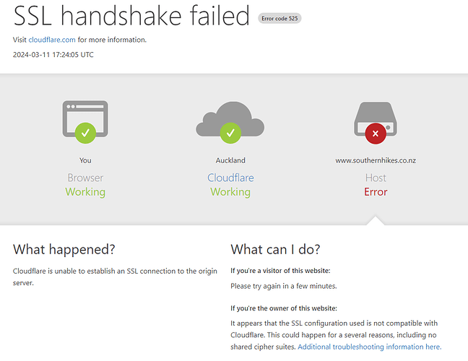This screenshot has width=468, height=361.
Task: Click the Auckland location label
Action: coord(230,160)
